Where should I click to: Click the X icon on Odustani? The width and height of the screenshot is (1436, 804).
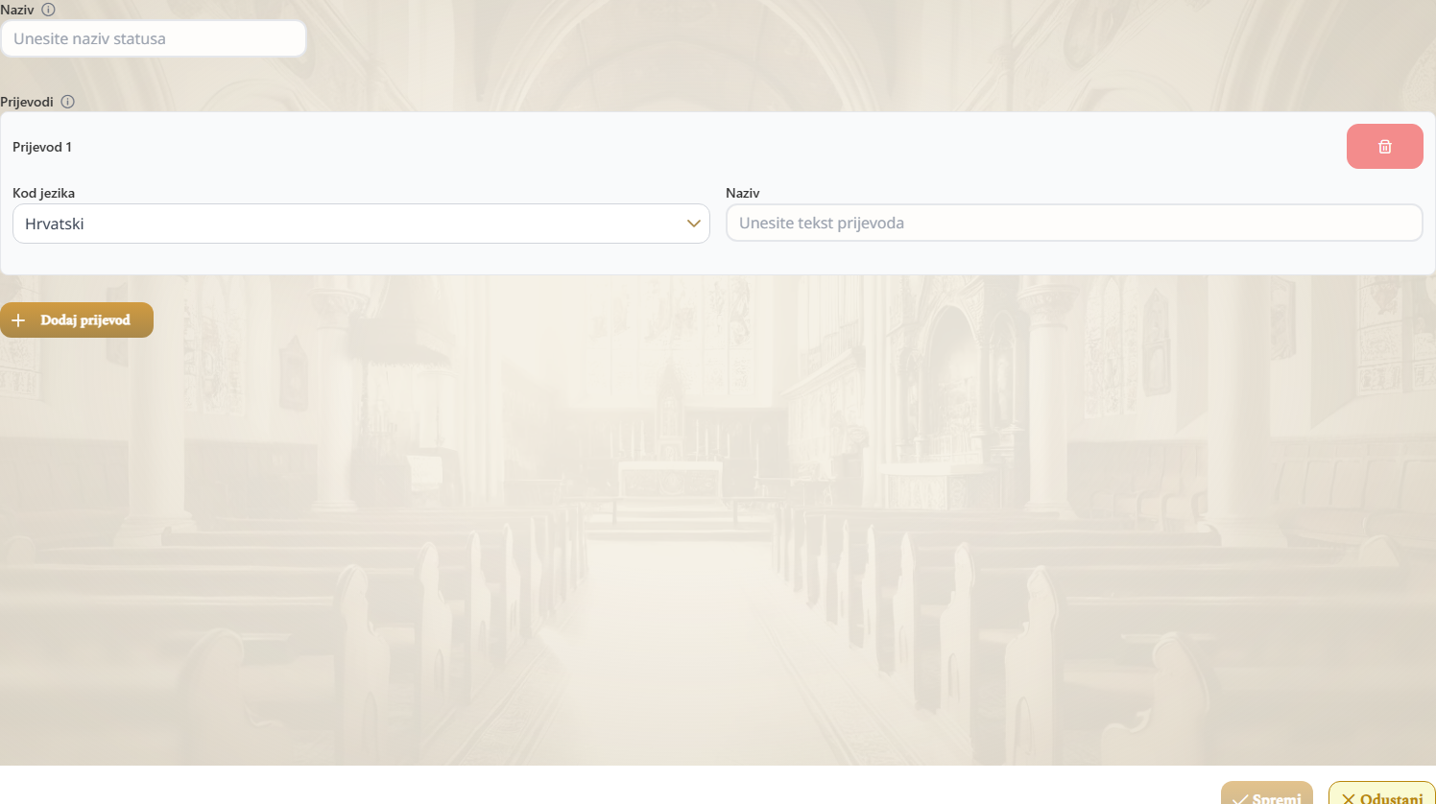1349,798
